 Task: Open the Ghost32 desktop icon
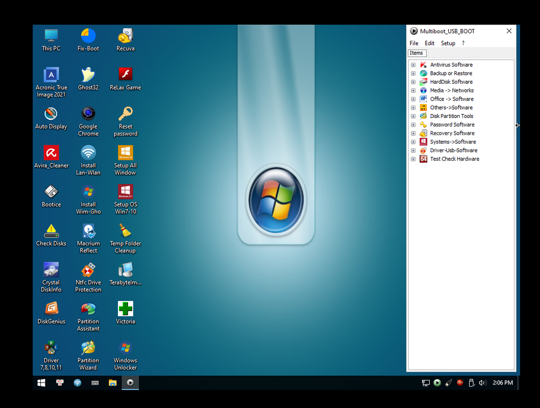coord(88,79)
